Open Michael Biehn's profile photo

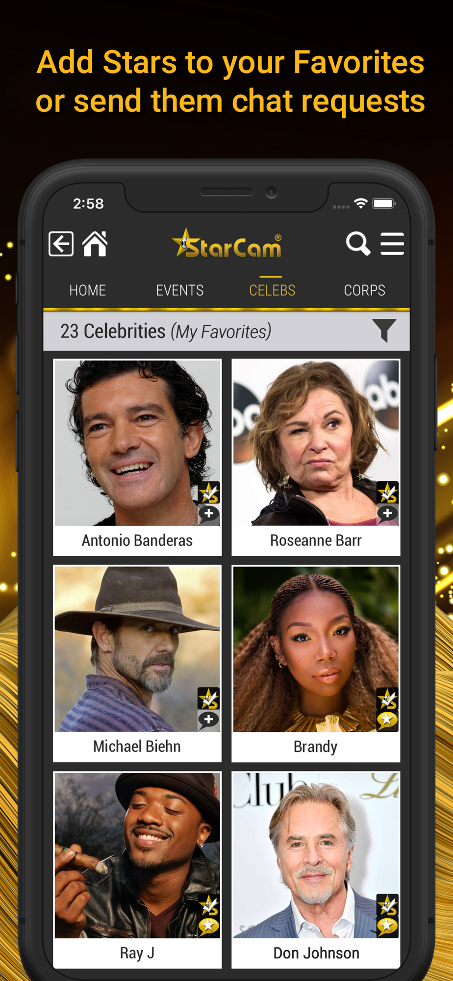[x=137, y=649]
